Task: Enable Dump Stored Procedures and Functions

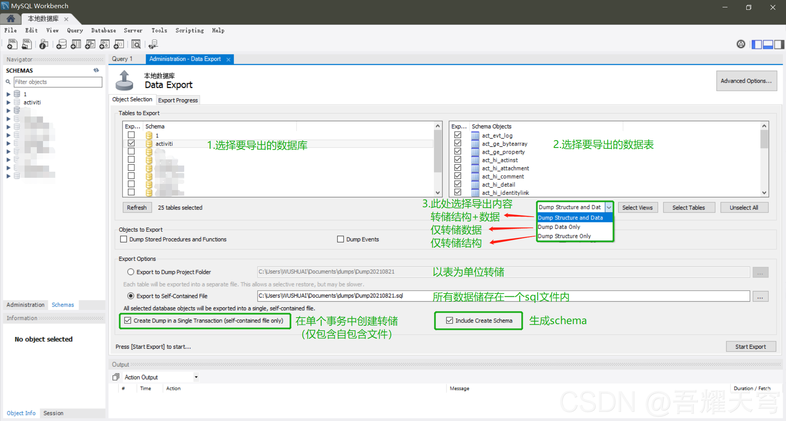Action: (x=124, y=239)
